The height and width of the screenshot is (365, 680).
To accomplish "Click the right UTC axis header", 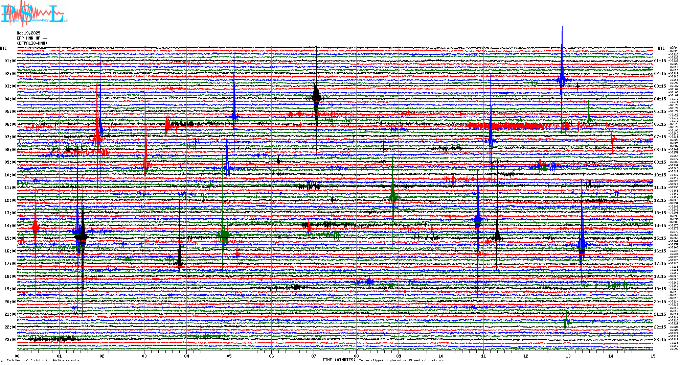I will [x=661, y=48].
